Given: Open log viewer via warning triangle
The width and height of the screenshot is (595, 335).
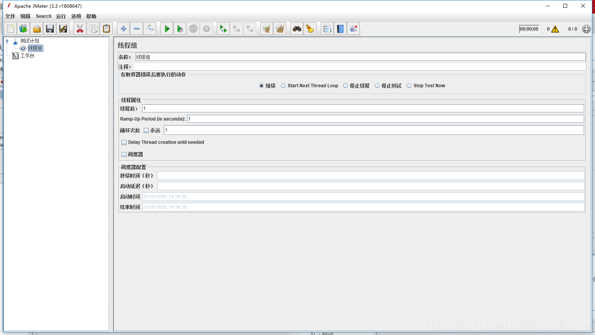Looking at the screenshot, I should pyautogui.click(x=555, y=29).
